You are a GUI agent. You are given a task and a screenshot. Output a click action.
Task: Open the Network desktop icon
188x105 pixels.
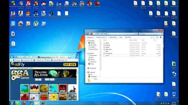174,75
